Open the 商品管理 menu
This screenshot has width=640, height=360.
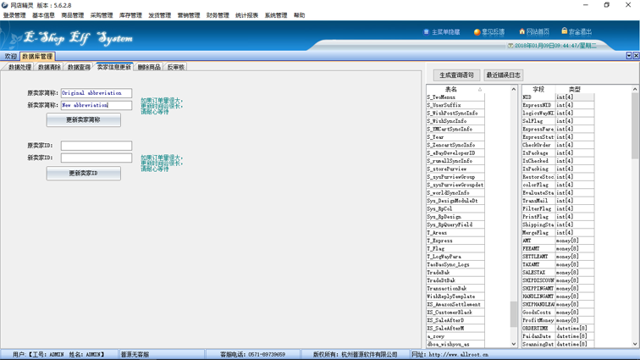tap(73, 15)
